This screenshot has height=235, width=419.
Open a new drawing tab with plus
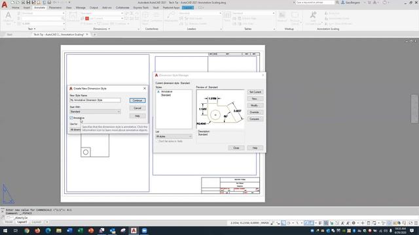pyautogui.click(x=94, y=35)
